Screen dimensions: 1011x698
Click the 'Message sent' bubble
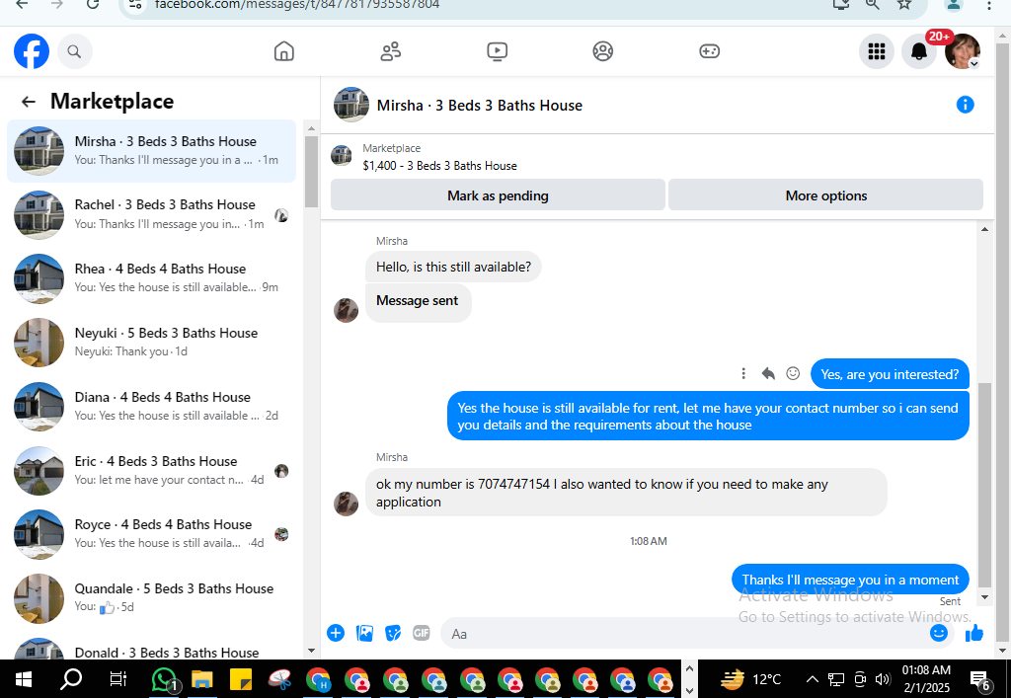coord(418,301)
